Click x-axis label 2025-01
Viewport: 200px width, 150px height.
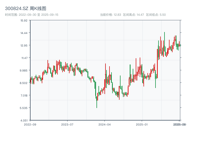(x=142, y=124)
